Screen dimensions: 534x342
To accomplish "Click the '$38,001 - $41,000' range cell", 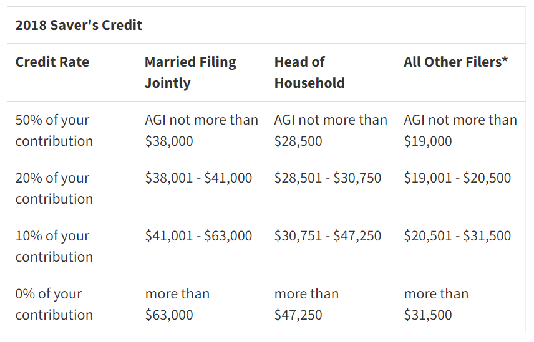I will click(x=198, y=178).
